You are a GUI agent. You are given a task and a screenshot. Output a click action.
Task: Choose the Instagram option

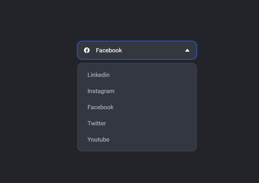(101, 91)
